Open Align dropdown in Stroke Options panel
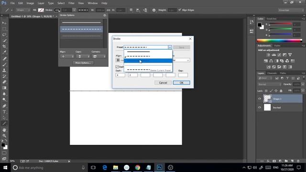 point(67,56)
